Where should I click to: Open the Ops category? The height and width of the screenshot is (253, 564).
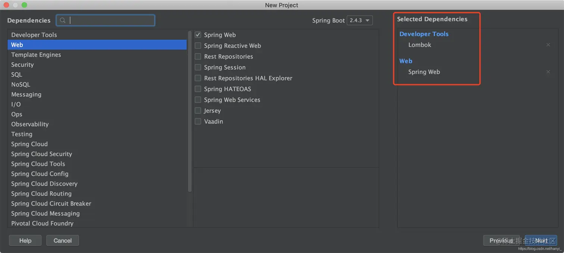[97, 114]
